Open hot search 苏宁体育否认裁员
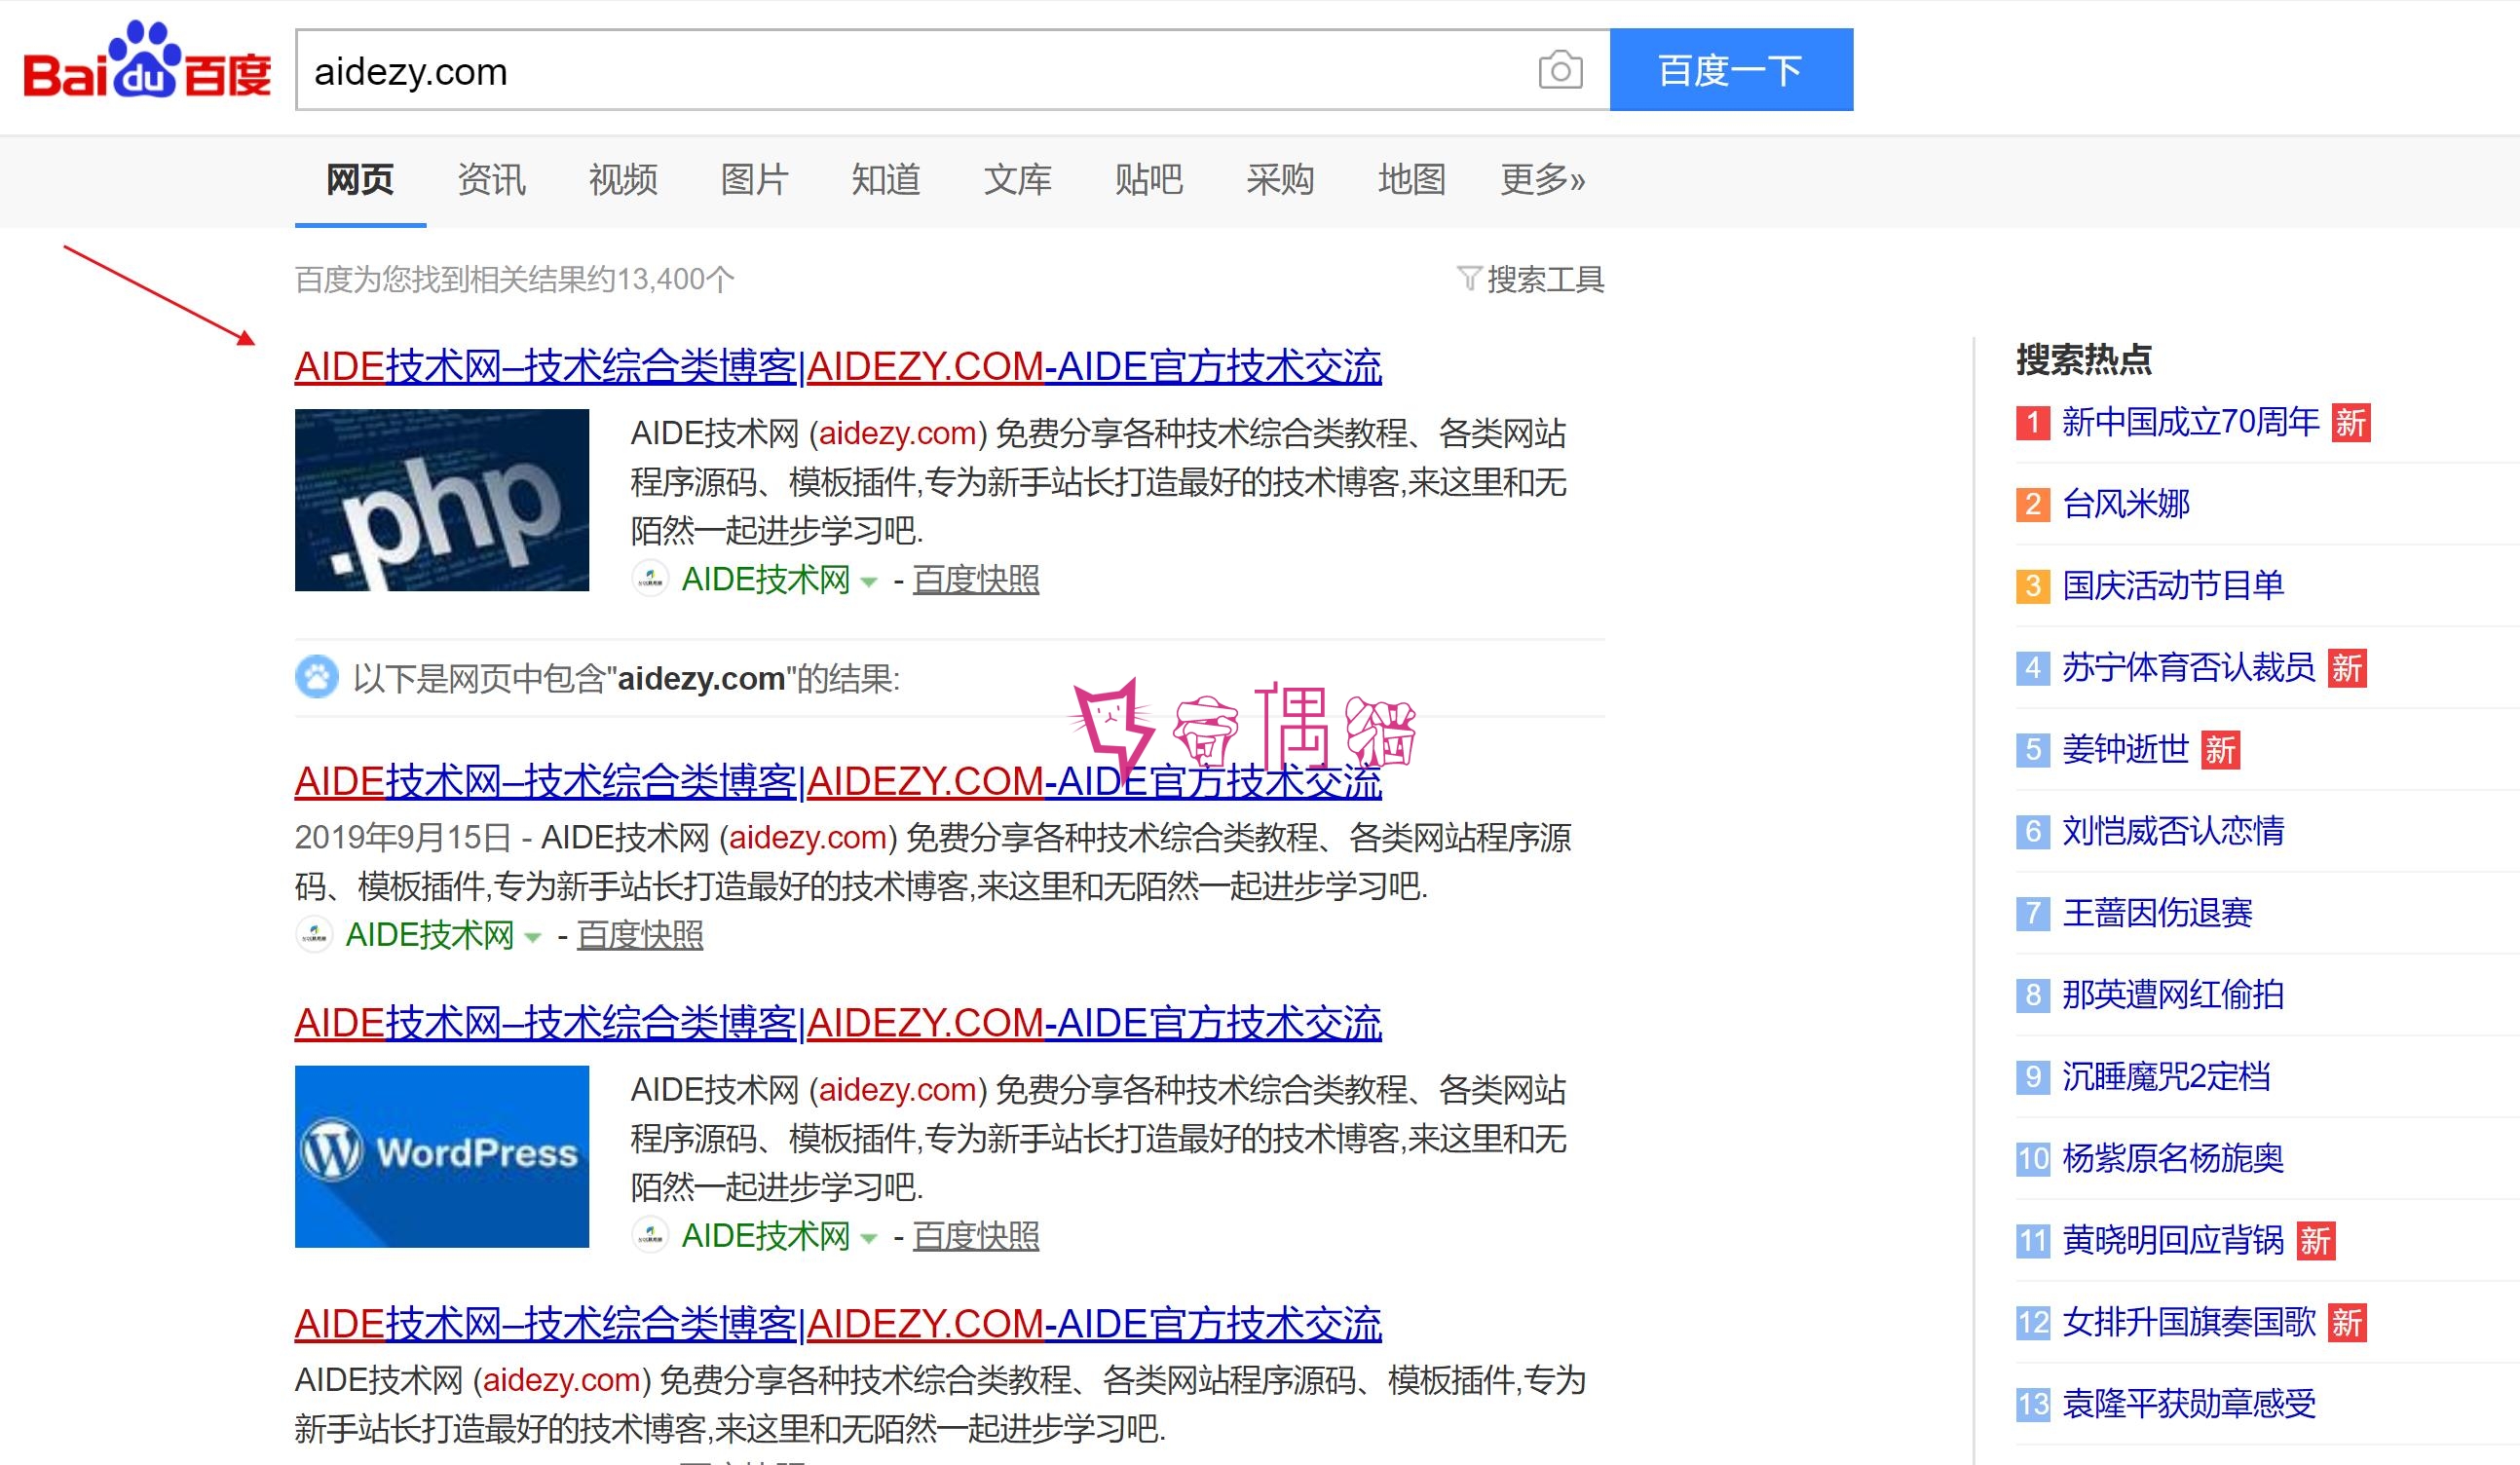The height and width of the screenshot is (1465, 2520). pyautogui.click(x=2189, y=667)
